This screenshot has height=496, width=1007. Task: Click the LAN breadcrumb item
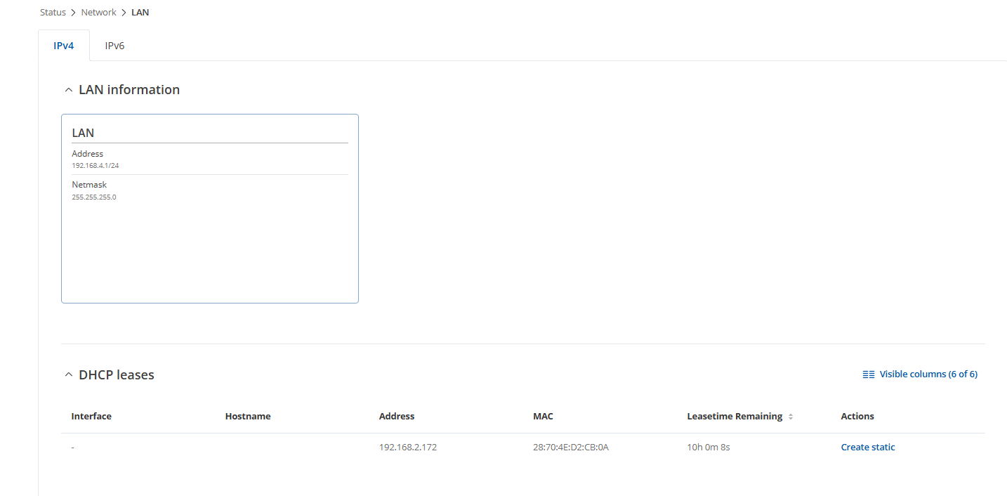coord(140,13)
